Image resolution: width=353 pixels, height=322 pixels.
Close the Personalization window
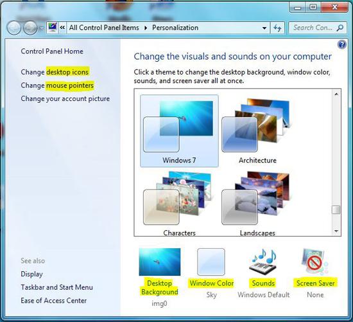pos(334,8)
